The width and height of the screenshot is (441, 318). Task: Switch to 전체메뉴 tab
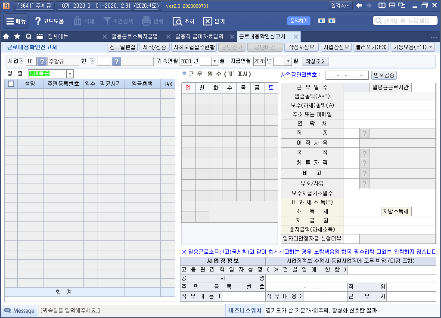[58, 36]
